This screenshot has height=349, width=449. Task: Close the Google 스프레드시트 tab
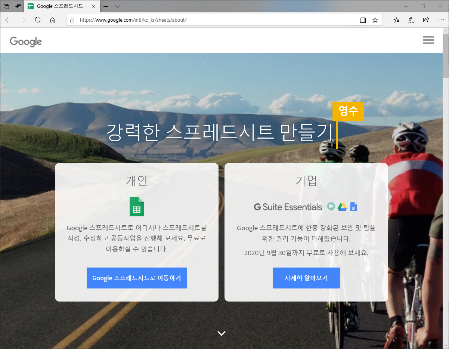[93, 6]
